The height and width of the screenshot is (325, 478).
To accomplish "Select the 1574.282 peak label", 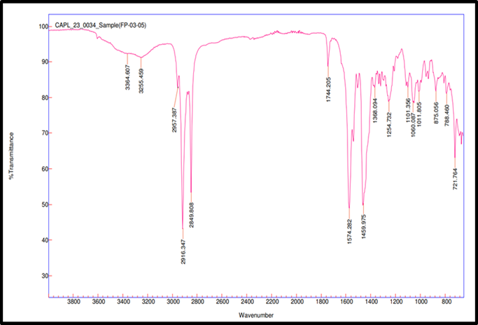I will (349, 233).
